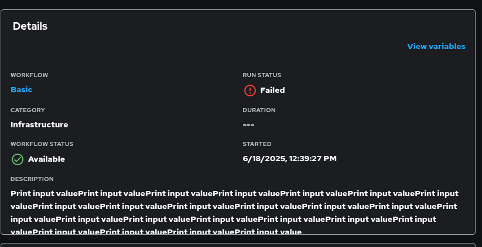Click the started timestamp 6/18/2025, 12:39:27 PM
This screenshot has height=247, width=482.
[x=289, y=158]
